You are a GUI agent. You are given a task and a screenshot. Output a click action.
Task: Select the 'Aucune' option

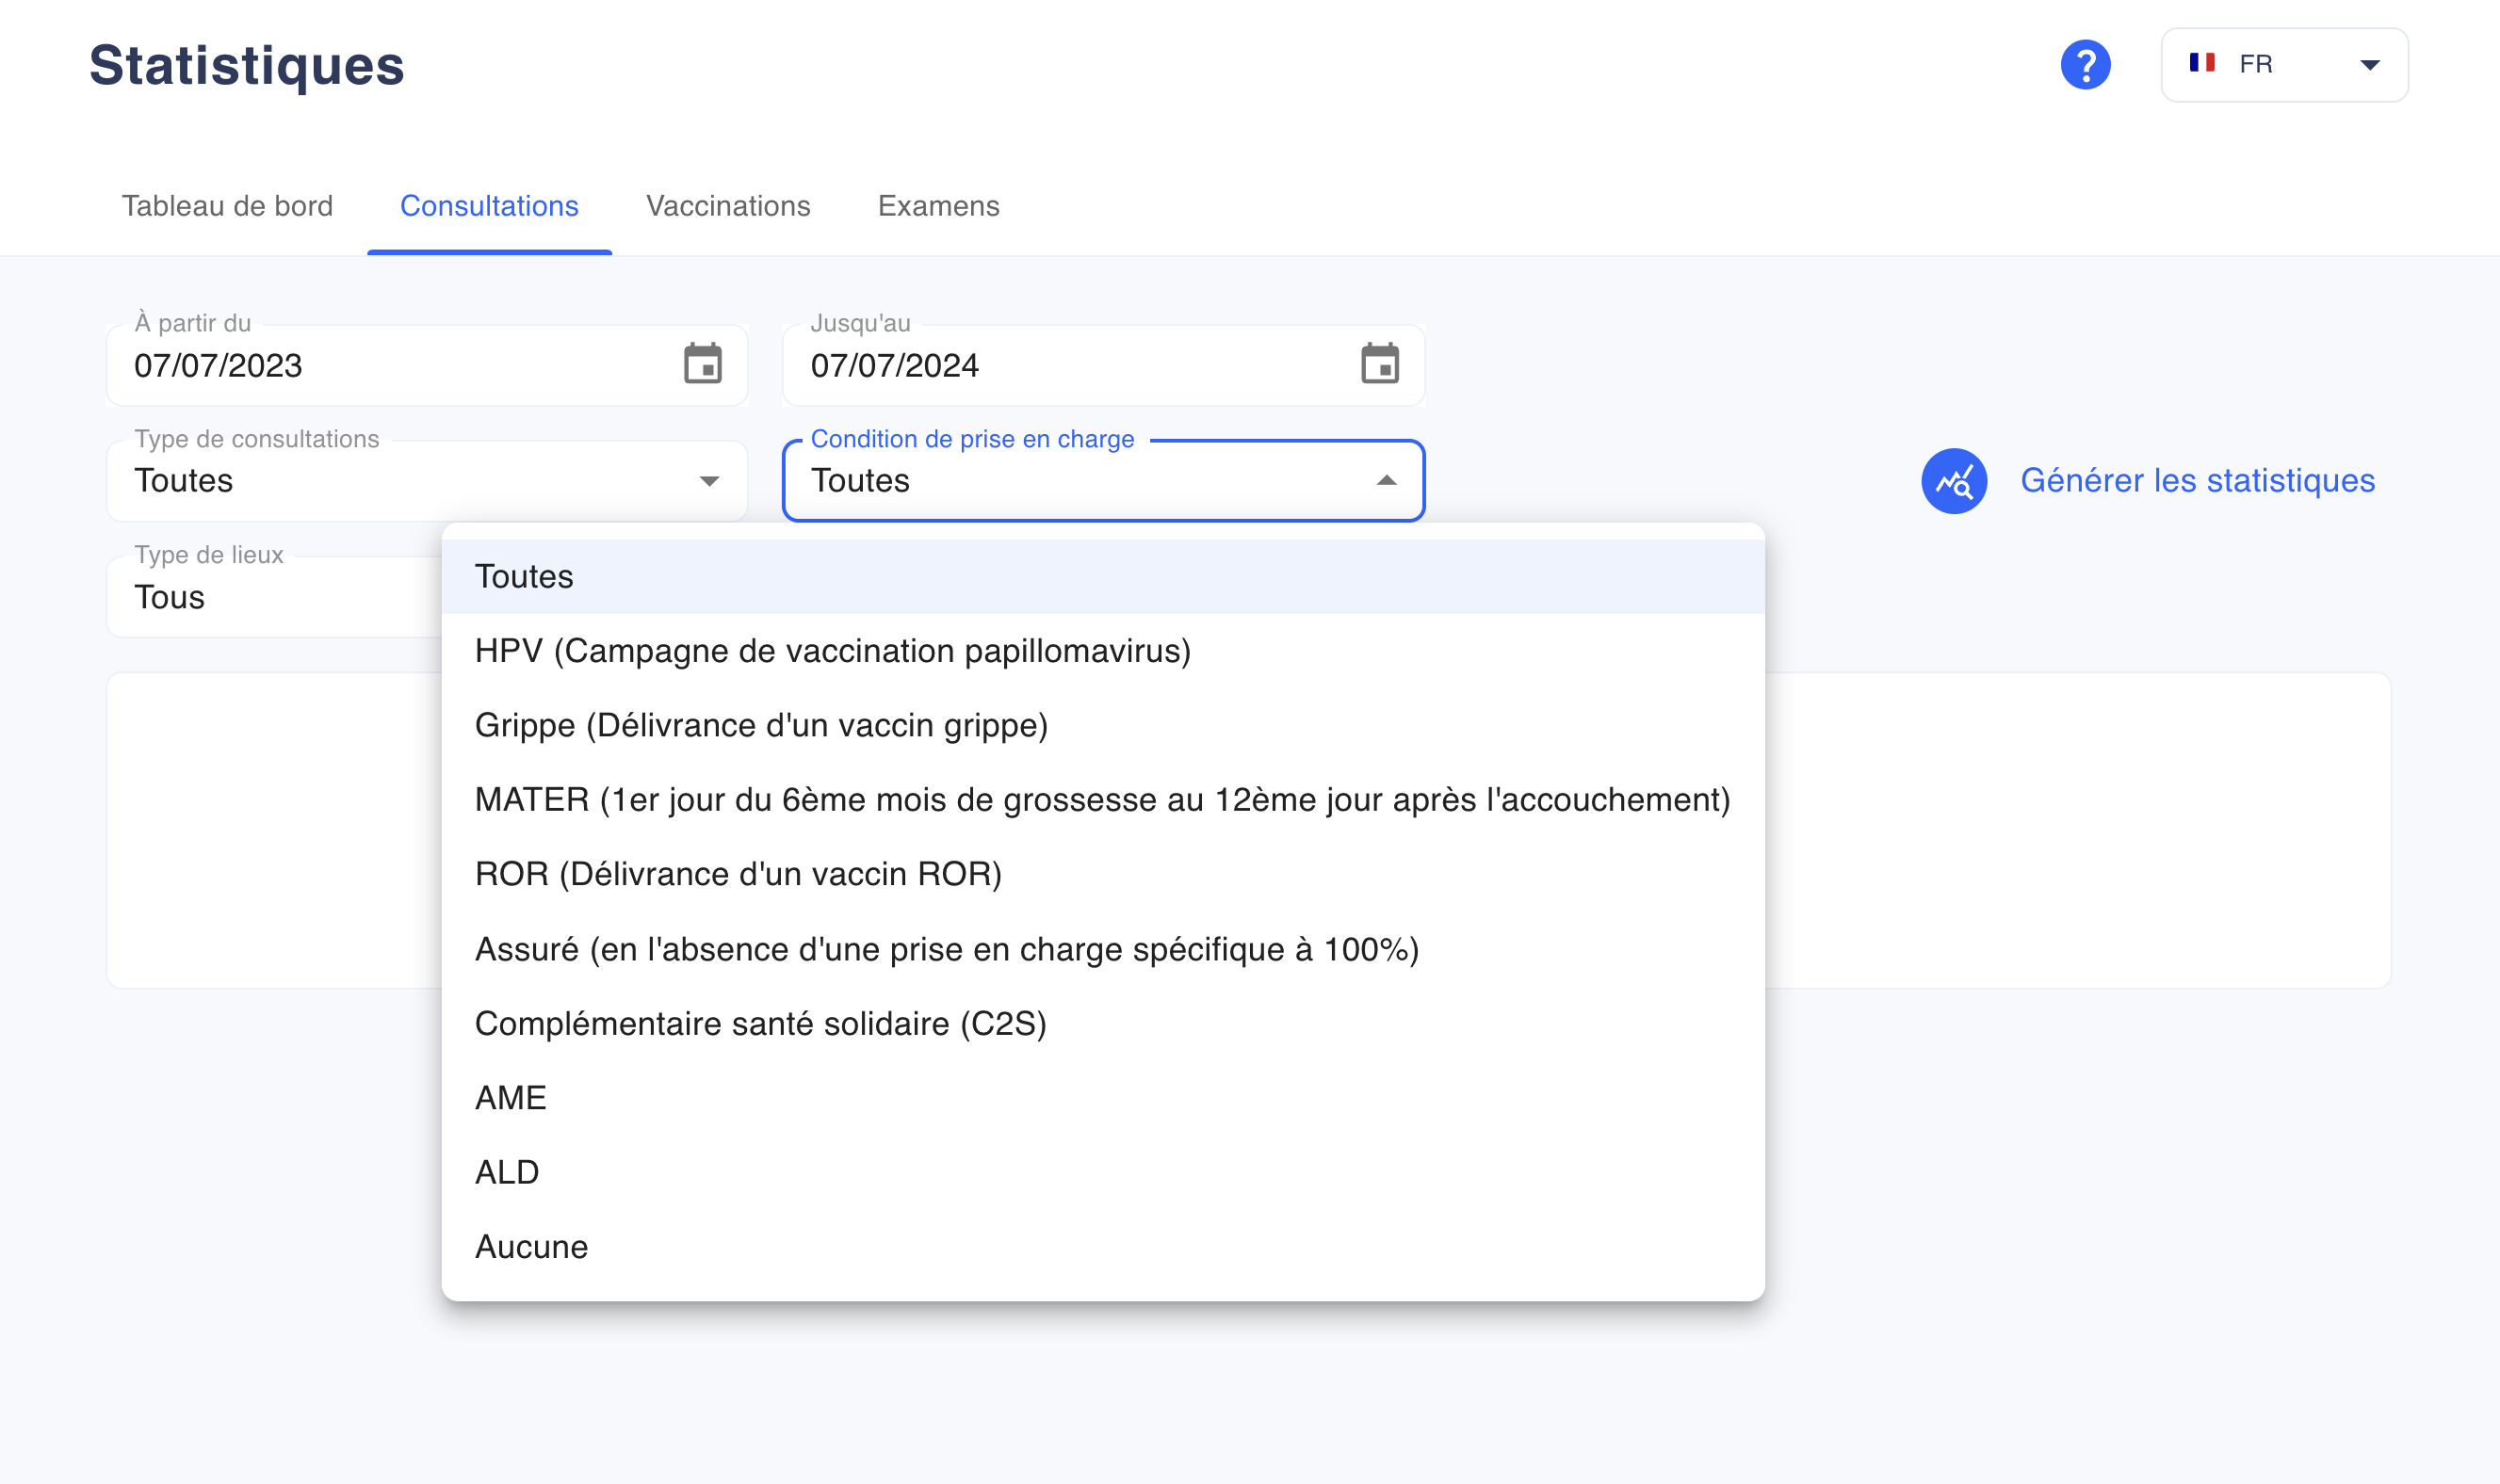pyautogui.click(x=1102, y=1247)
